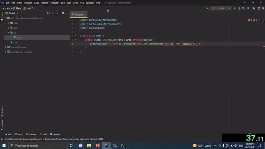
Task: Expand Scratches and Consoles
Action: coord(5,52)
